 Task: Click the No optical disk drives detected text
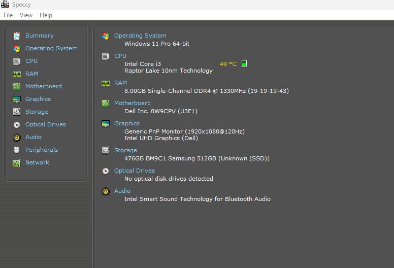169,179
